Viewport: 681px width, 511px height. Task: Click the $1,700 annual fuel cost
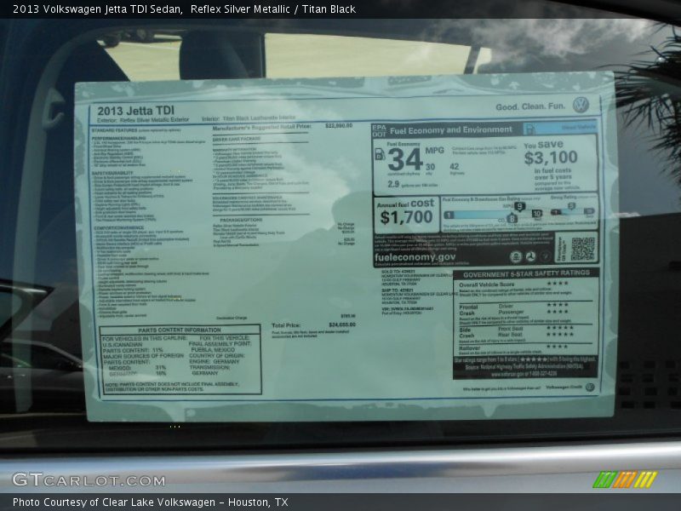(407, 217)
